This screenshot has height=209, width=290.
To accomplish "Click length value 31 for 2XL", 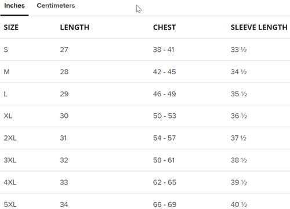I will point(63,138).
